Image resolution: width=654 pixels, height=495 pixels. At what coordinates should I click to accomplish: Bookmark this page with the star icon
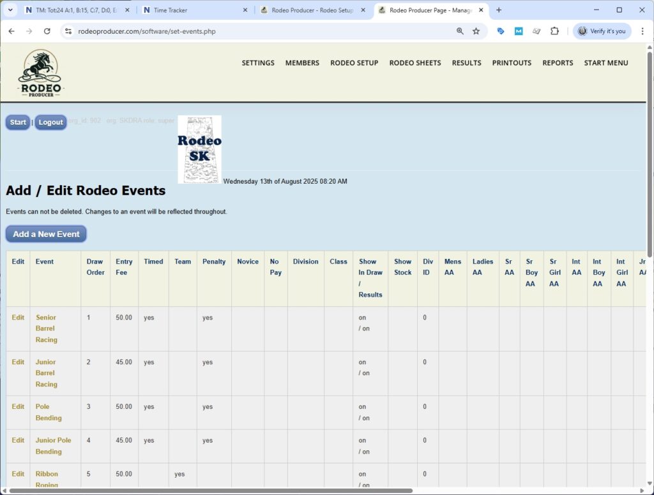476,31
